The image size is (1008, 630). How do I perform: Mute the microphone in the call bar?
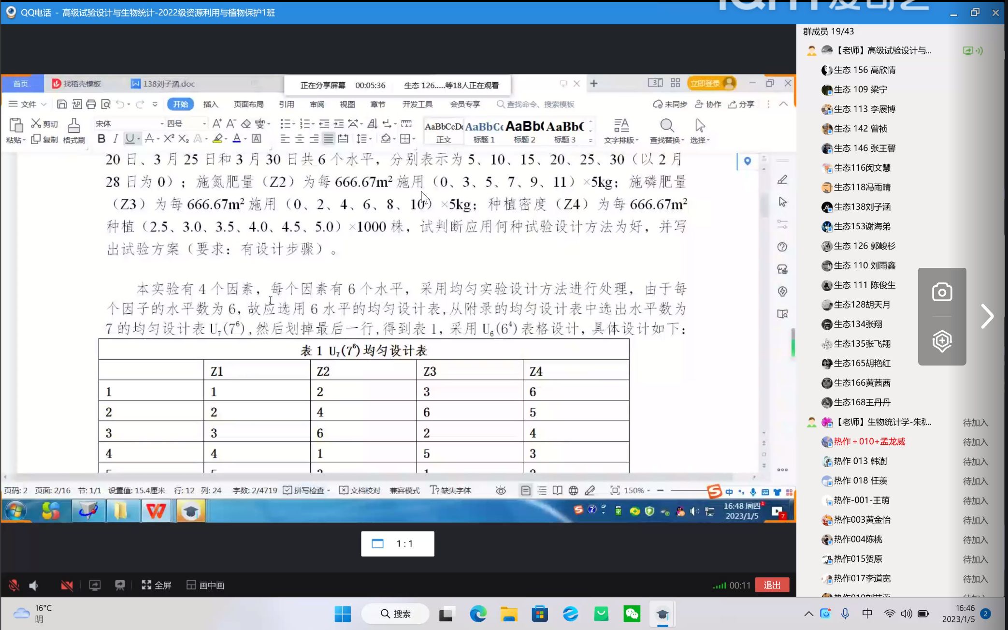point(14,585)
